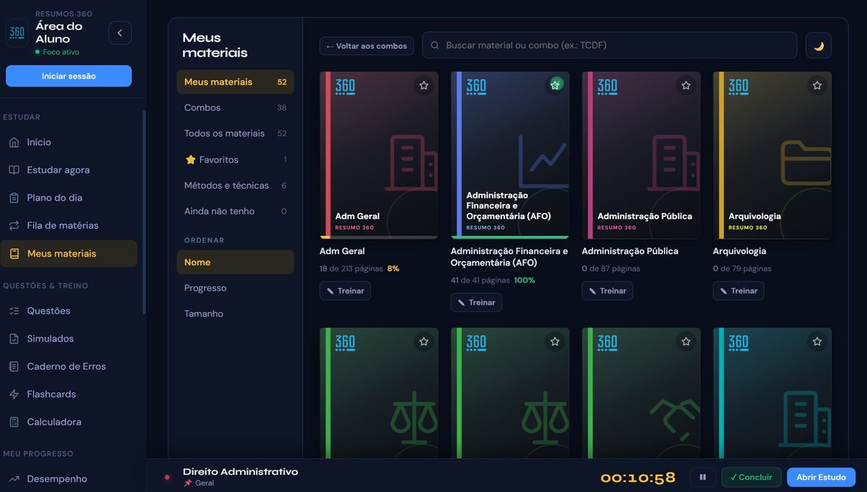This screenshot has width=867, height=492.
Task: Click the Início house icon
Action: [14, 142]
